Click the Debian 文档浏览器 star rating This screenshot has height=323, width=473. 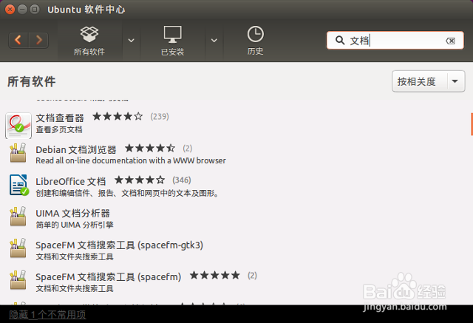[150, 148]
